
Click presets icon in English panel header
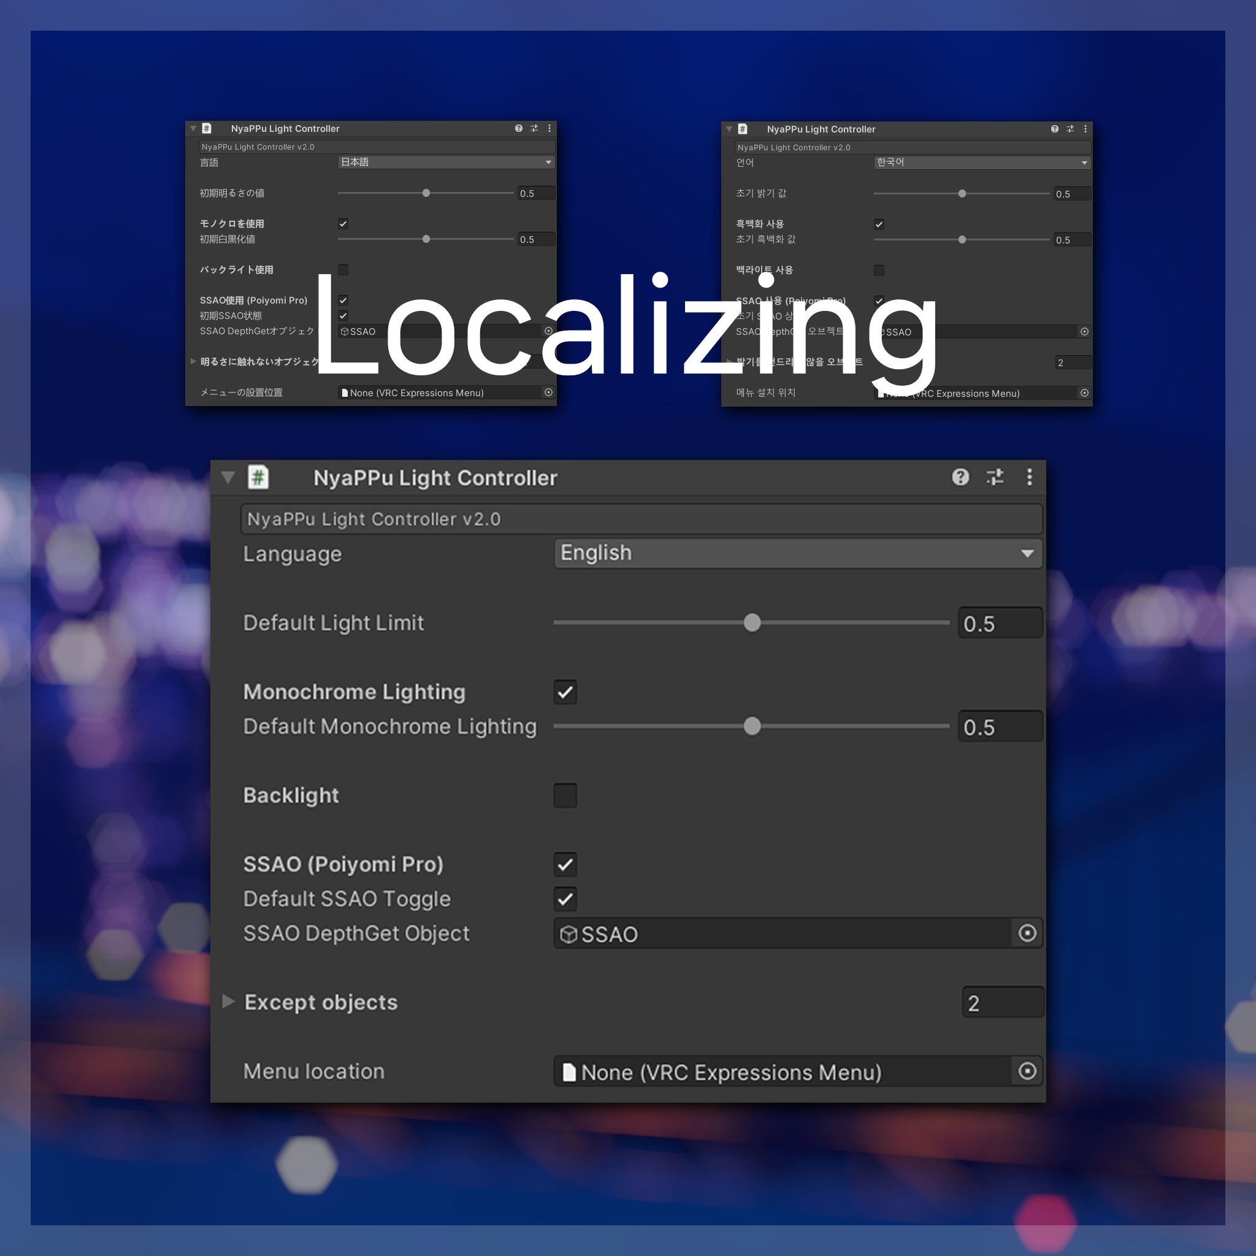click(x=995, y=477)
